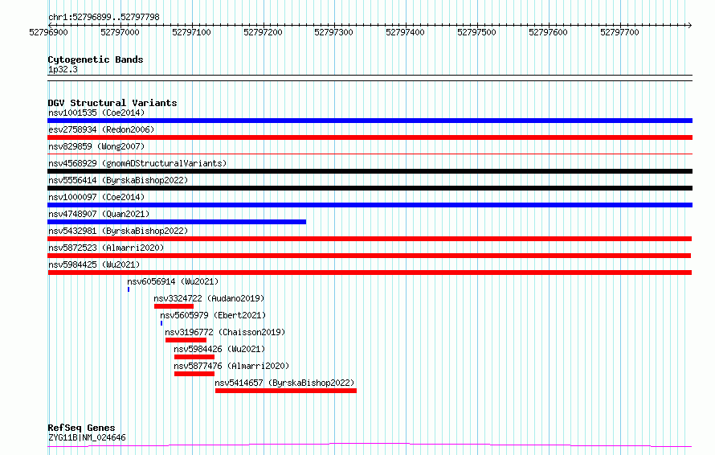Open the nsv3324722 (Audano2019) label
Screen dimensions: 715x455
pos(209,298)
